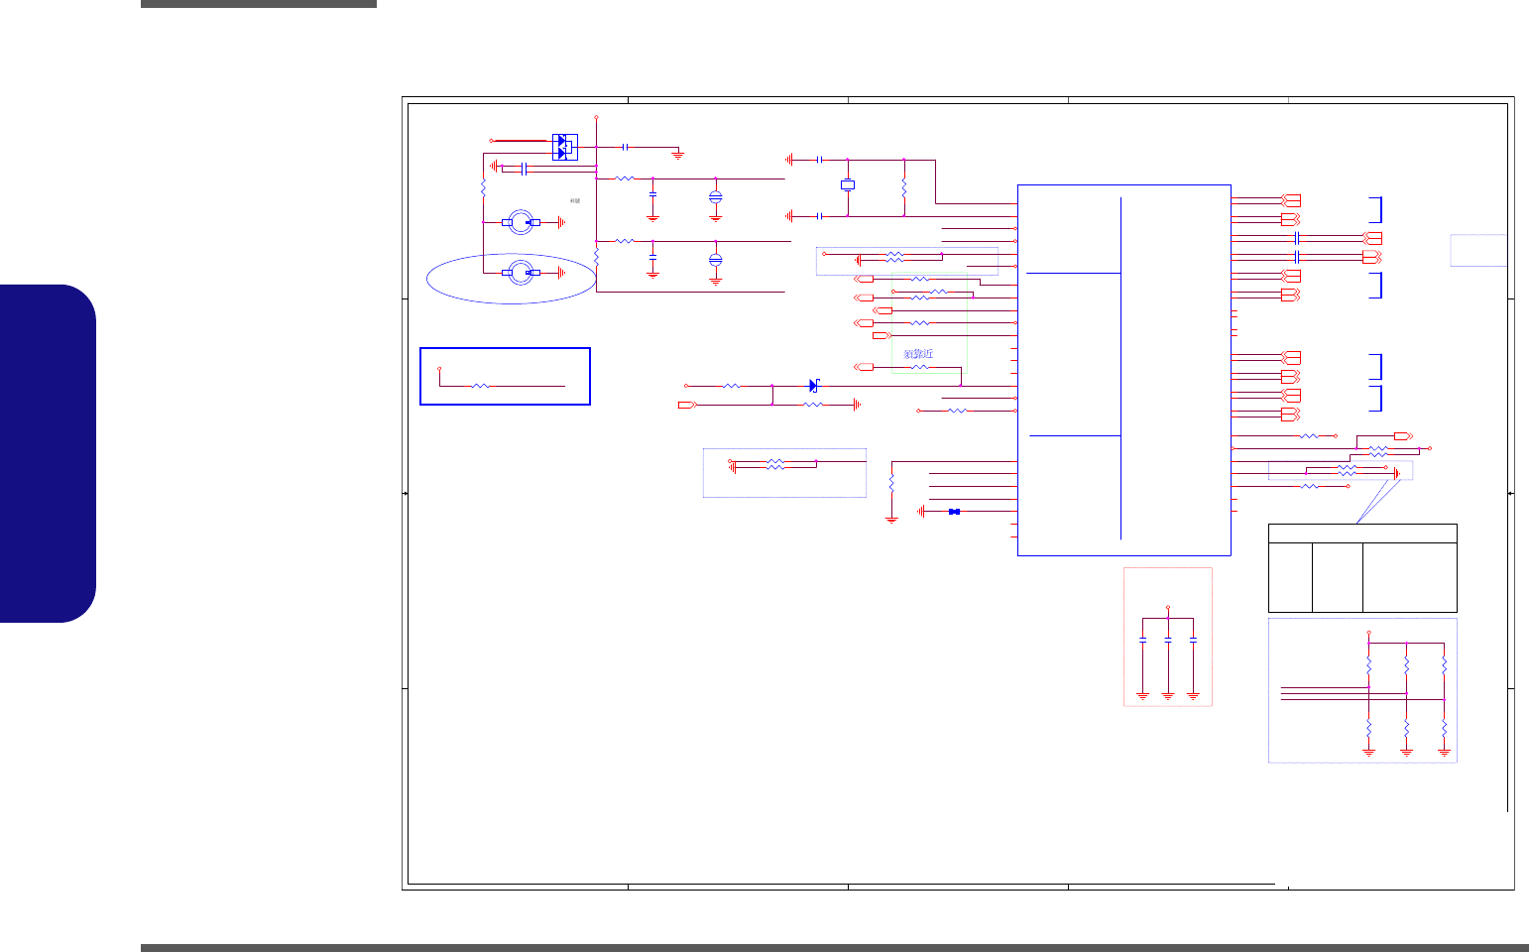Click the Chinese note "须靠近" in the green box
Screen dimensions: 1529x952
click(x=918, y=354)
